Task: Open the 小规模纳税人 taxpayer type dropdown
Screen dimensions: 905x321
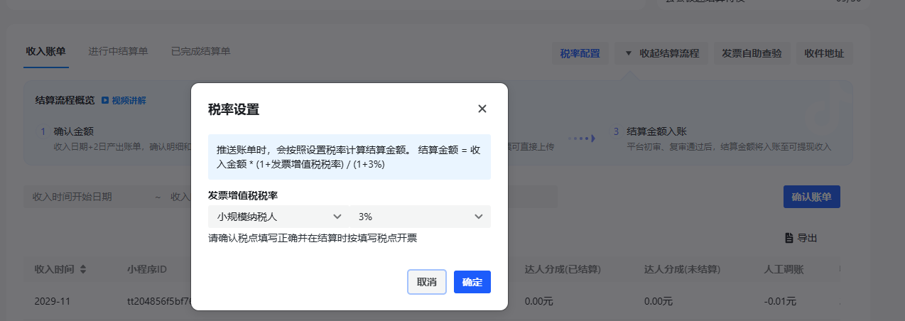Action: click(278, 217)
